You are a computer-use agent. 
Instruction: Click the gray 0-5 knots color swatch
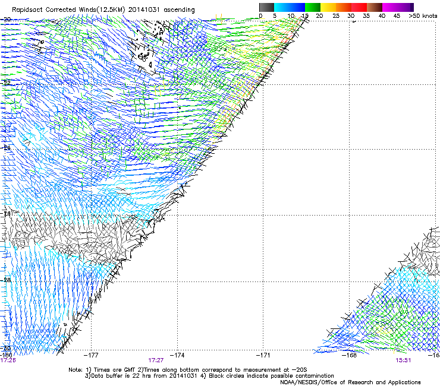click(266, 7)
